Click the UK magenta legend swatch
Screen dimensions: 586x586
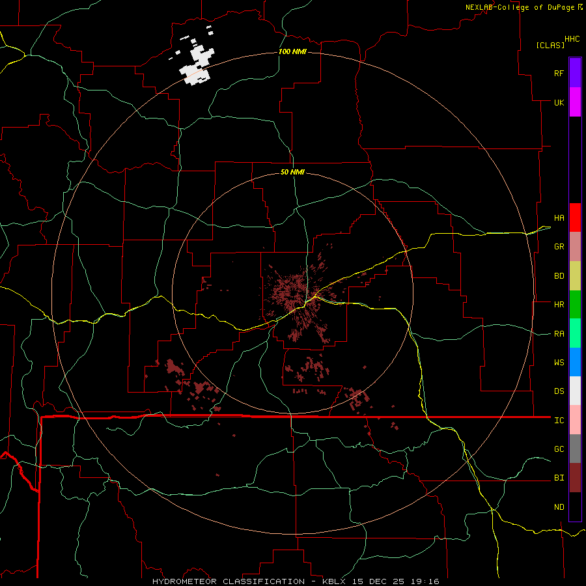575,102
